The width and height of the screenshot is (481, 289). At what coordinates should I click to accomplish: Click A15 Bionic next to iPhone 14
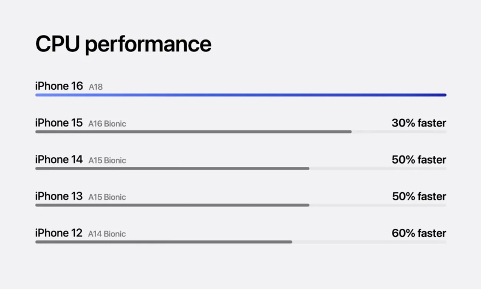[x=107, y=160]
